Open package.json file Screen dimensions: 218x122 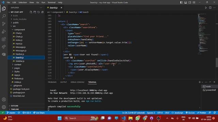pyautogui.click(x=19, y=93)
